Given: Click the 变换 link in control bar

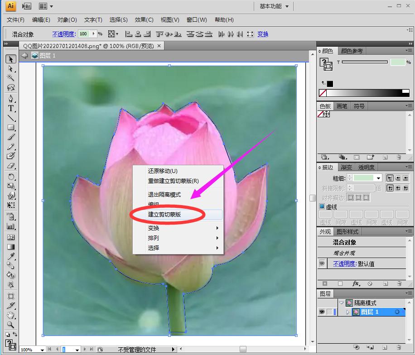Looking at the screenshot, I should [x=263, y=34].
